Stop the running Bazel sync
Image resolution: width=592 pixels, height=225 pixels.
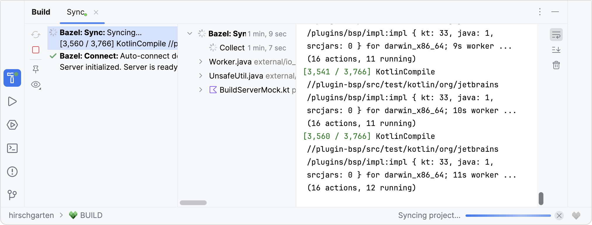coord(36,50)
